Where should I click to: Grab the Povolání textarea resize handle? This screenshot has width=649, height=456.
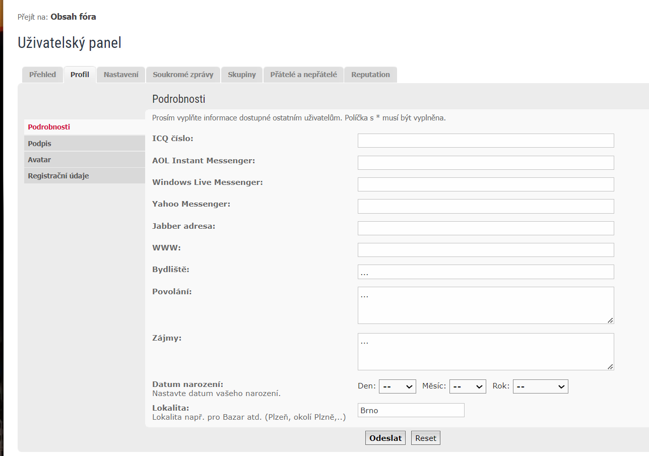(610, 320)
